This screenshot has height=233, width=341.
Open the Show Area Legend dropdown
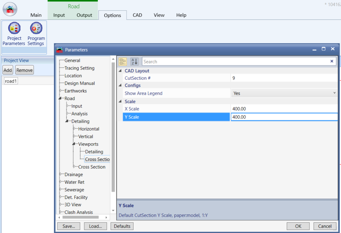(334, 93)
